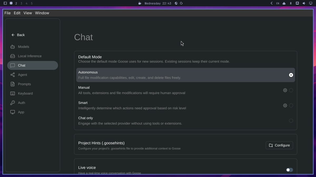Click the Bluetooth icon in system tray
The image size is (316, 177).
point(291,3)
